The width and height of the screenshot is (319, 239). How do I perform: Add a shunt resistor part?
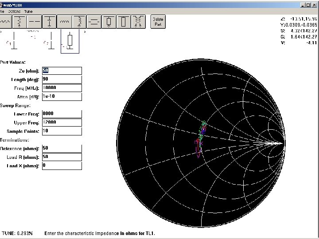pos(19,22)
